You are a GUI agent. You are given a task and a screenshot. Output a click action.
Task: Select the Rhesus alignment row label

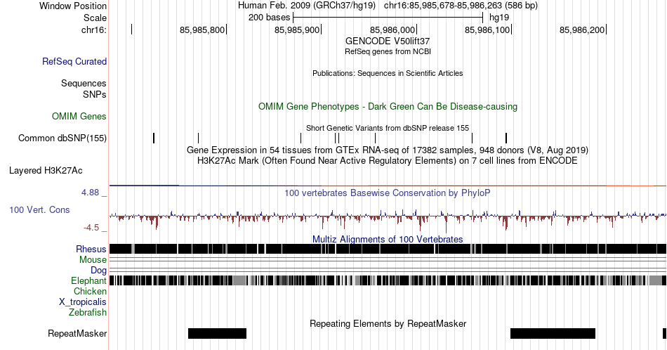coord(91,249)
